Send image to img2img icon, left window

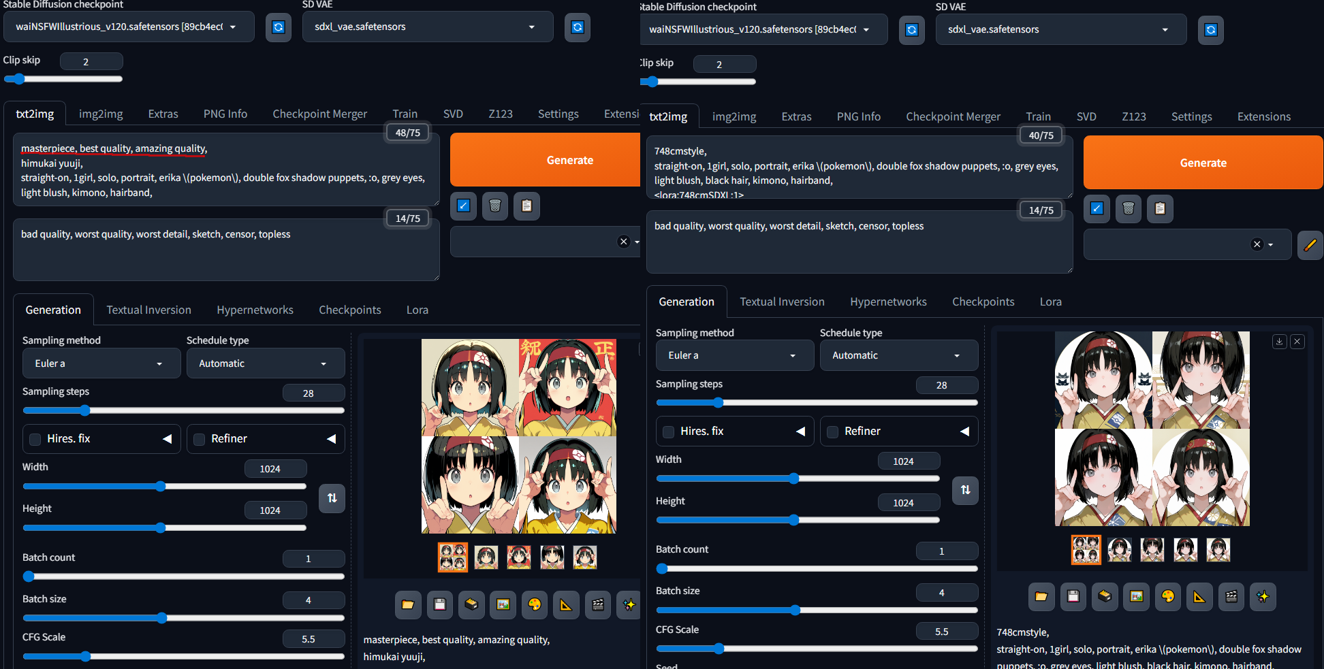(x=503, y=604)
